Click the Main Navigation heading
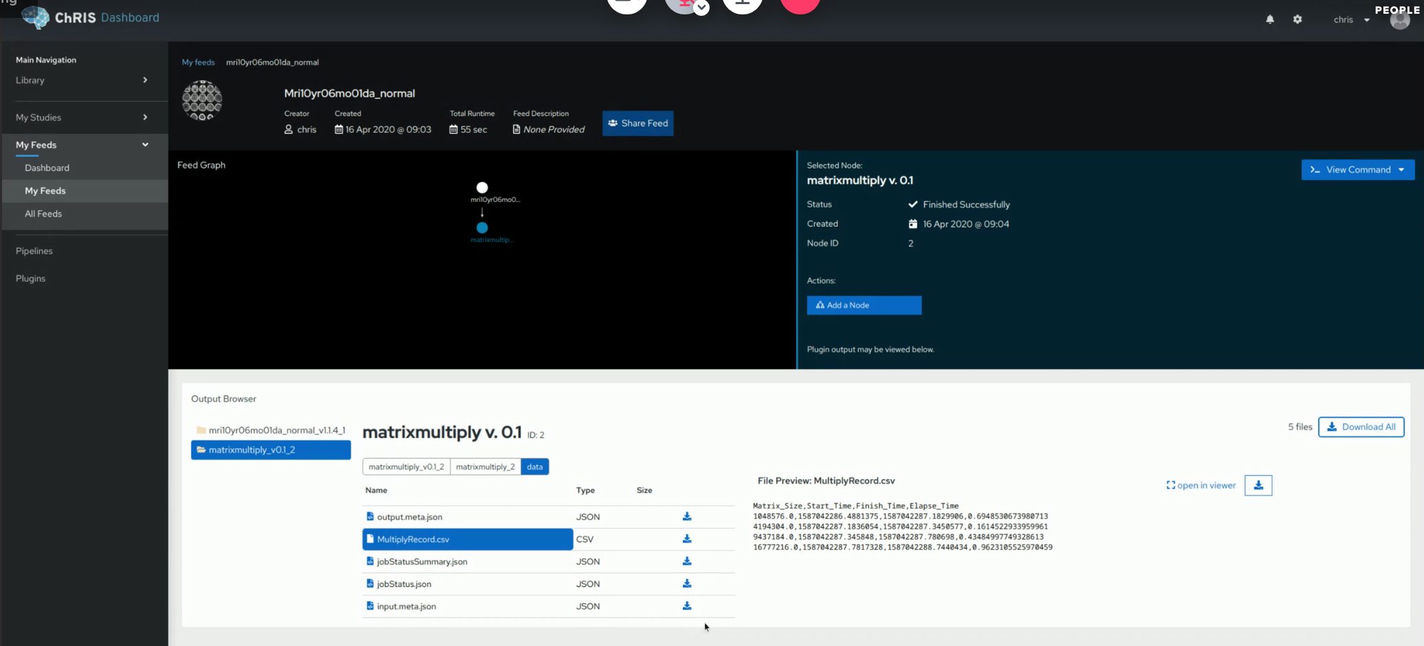 point(46,60)
